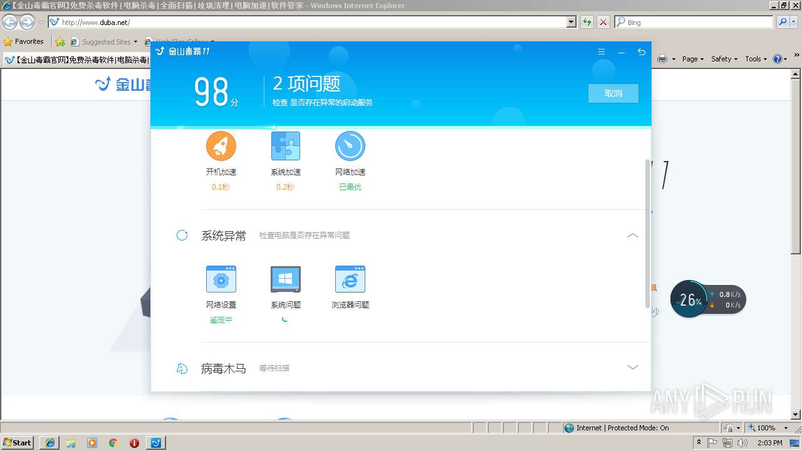
Task: Open the print options dropdown arrow
Action: click(674, 59)
